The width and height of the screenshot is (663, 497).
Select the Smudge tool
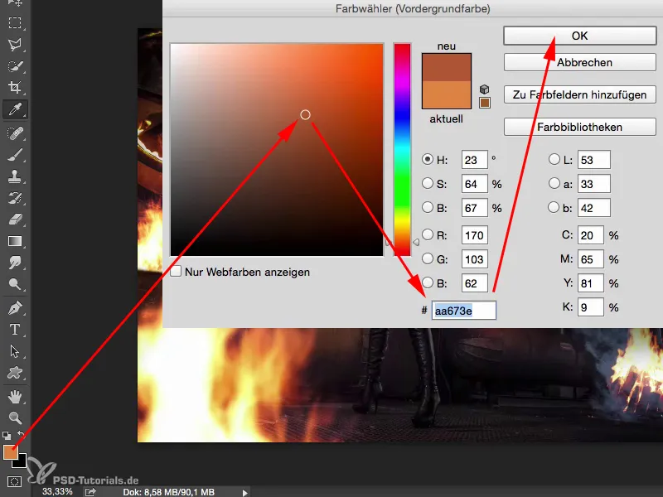coord(15,263)
